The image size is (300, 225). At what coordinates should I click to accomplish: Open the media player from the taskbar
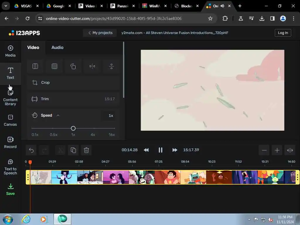44,219
